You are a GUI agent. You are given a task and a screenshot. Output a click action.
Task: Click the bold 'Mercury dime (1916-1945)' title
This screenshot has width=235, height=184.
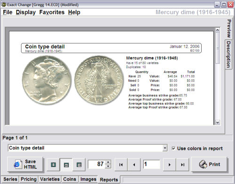pos(152,58)
